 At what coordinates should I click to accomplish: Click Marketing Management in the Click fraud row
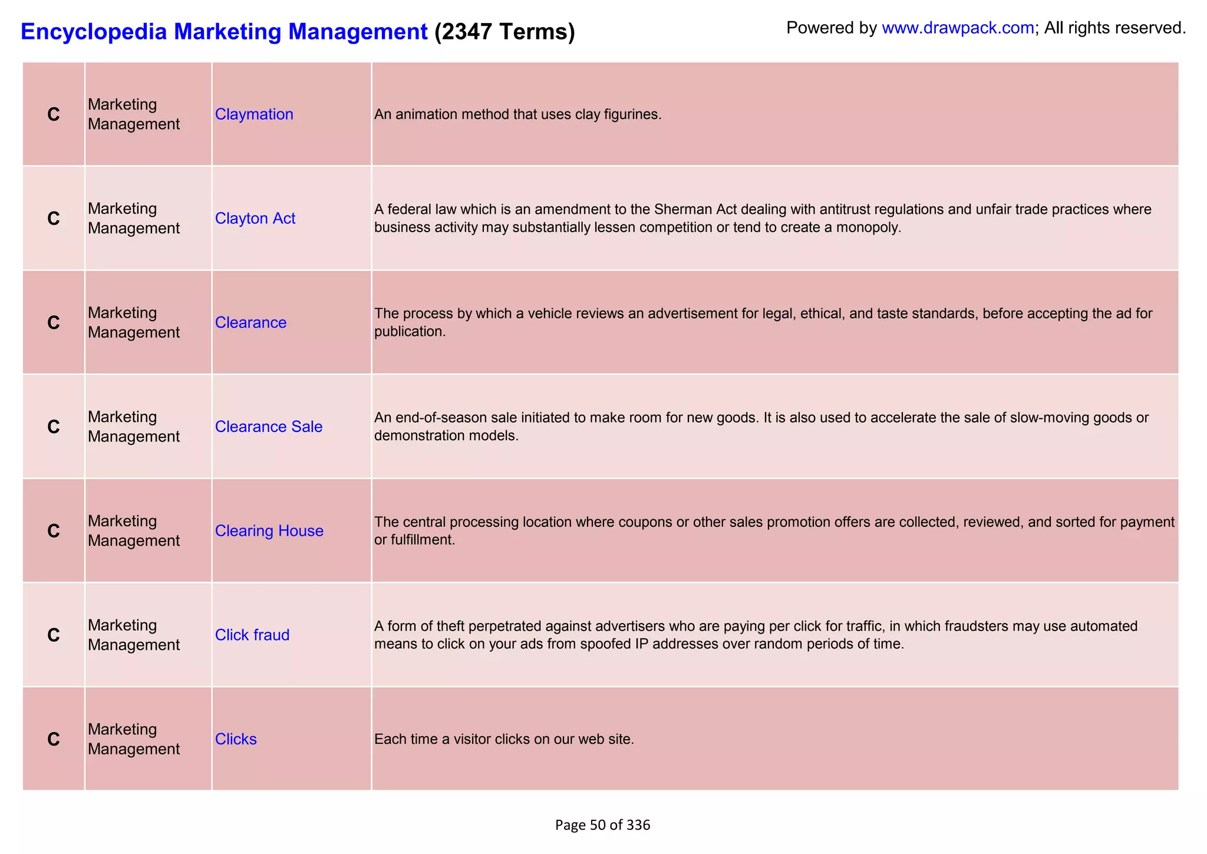pyautogui.click(x=134, y=635)
